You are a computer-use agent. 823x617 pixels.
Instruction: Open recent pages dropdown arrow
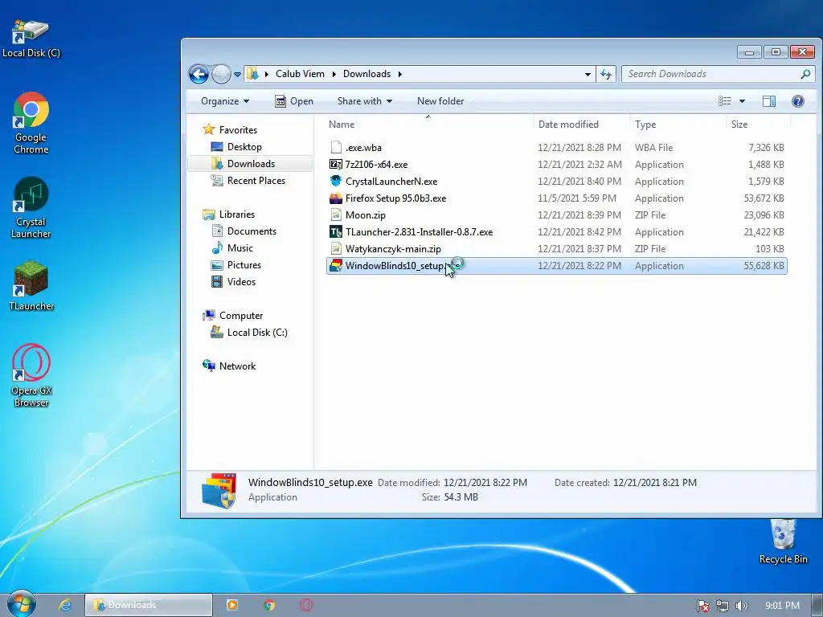(x=237, y=74)
